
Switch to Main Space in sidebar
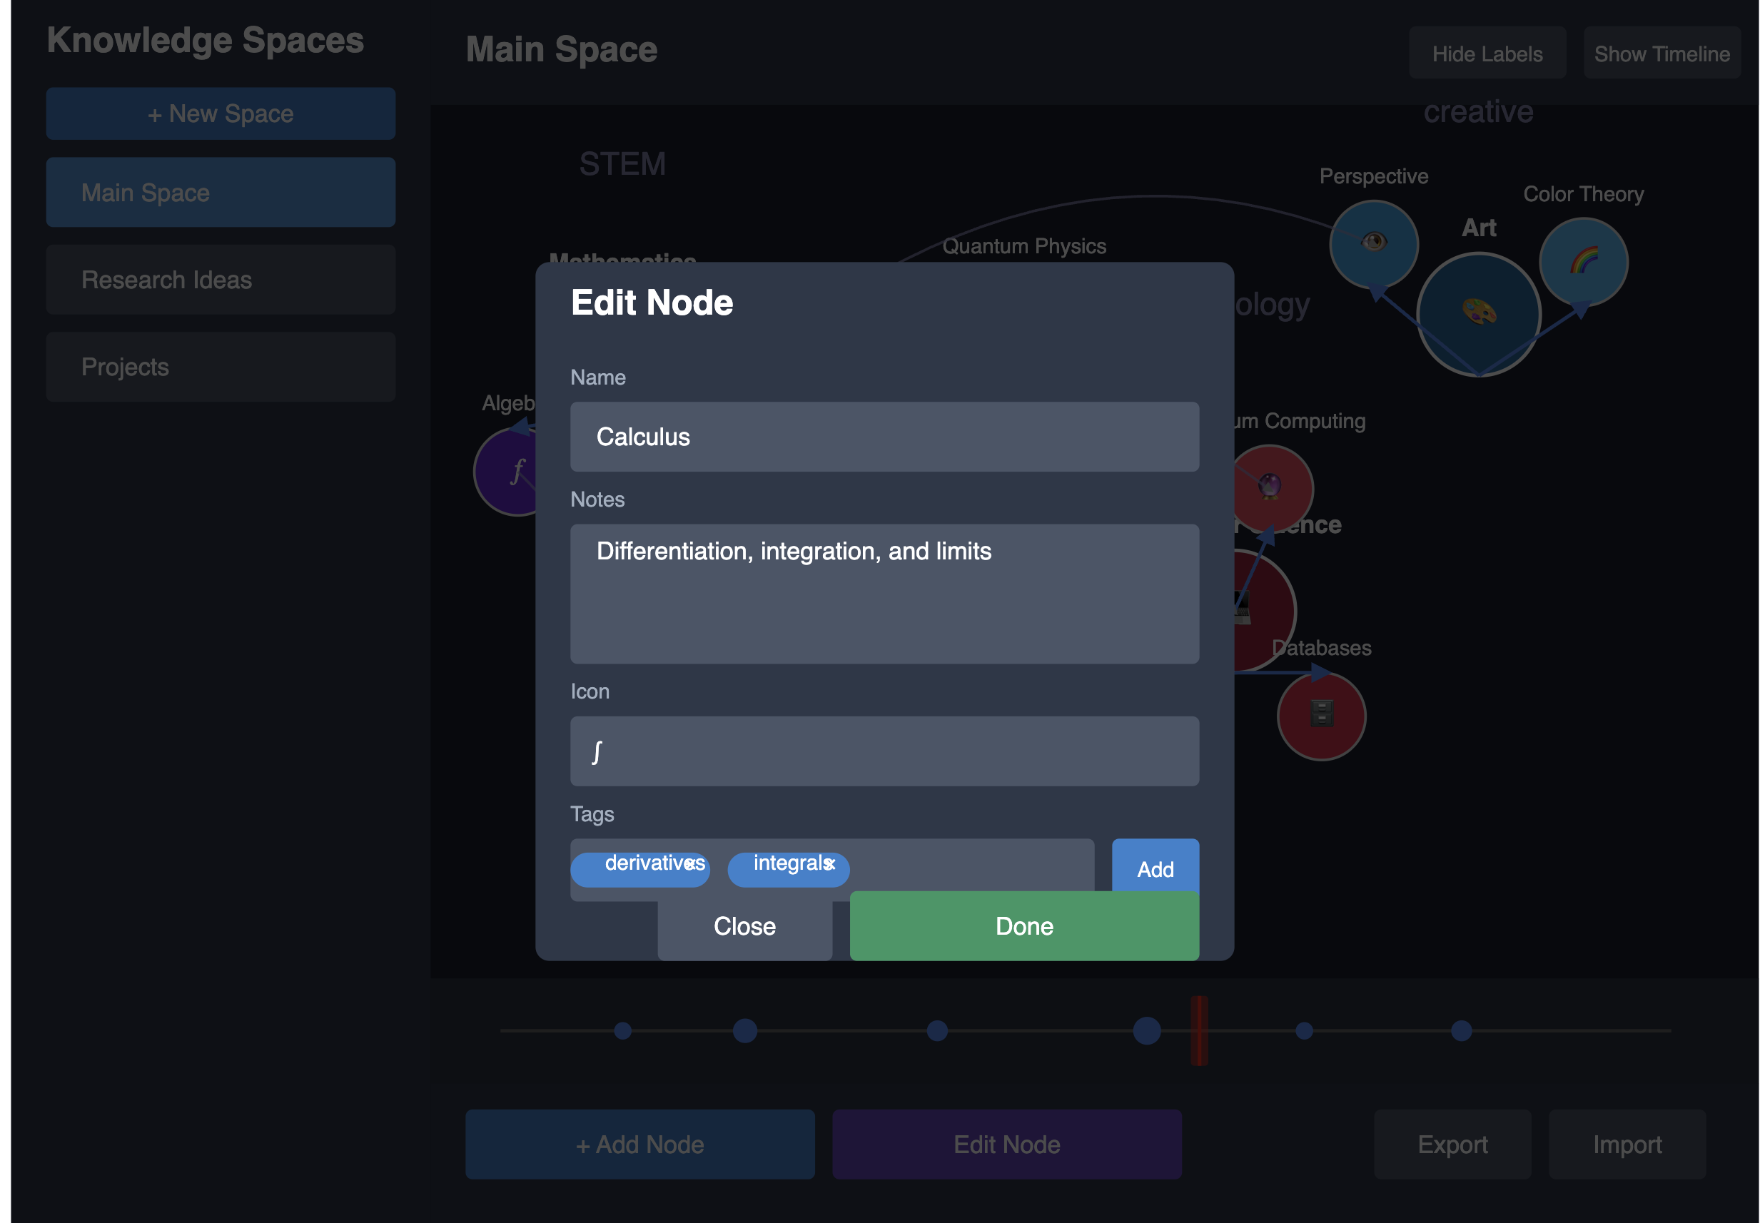tap(221, 193)
